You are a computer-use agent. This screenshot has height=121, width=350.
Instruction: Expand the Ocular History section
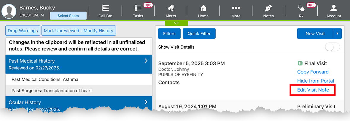tap(146, 102)
